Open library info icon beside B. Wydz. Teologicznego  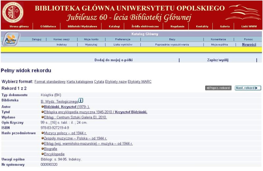point(81,101)
